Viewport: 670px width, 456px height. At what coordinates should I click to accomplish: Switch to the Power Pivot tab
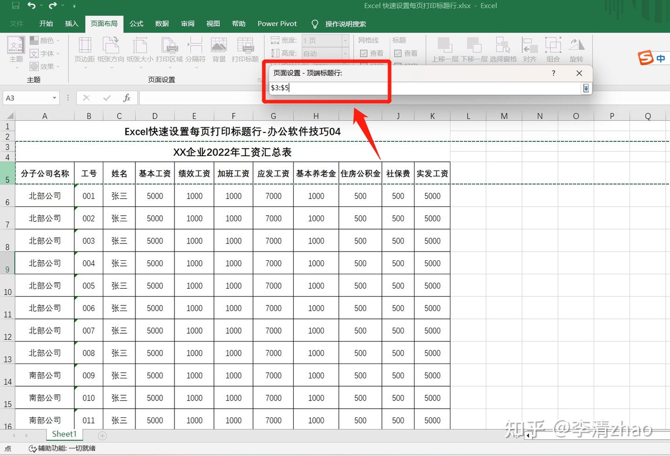click(277, 24)
